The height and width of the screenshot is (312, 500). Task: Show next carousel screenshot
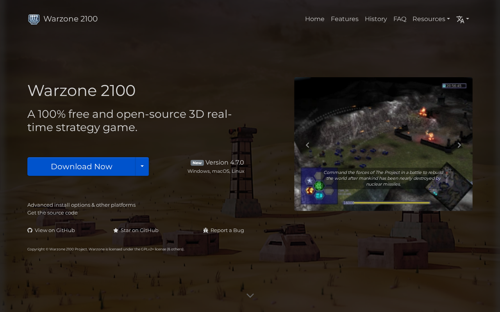[x=459, y=145]
